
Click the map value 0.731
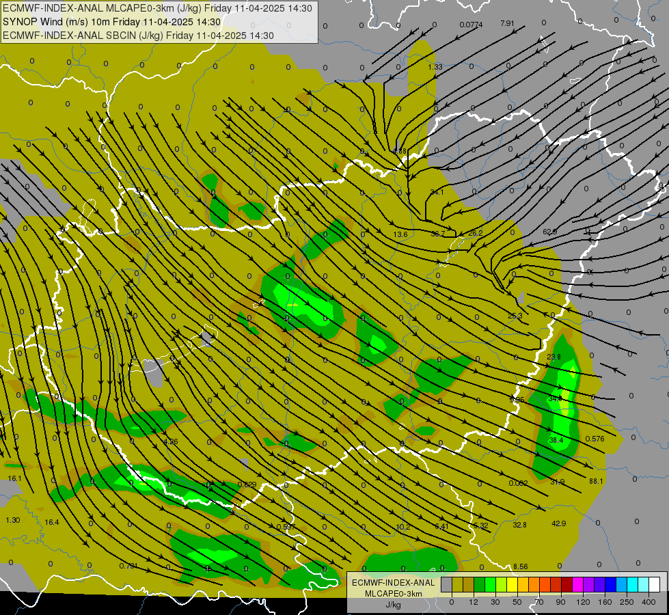coord(128,566)
